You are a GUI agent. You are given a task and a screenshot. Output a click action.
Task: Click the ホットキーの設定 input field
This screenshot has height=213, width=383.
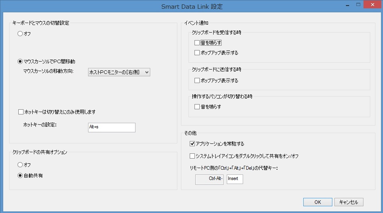(112, 127)
